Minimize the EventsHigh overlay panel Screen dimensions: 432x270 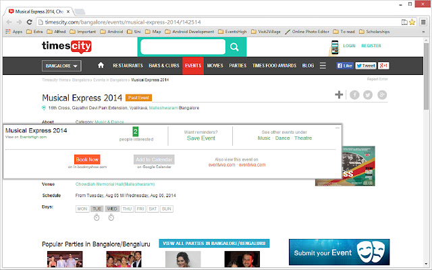337,128
